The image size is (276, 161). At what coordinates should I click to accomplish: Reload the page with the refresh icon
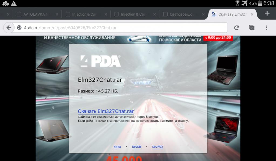(x=236, y=28)
